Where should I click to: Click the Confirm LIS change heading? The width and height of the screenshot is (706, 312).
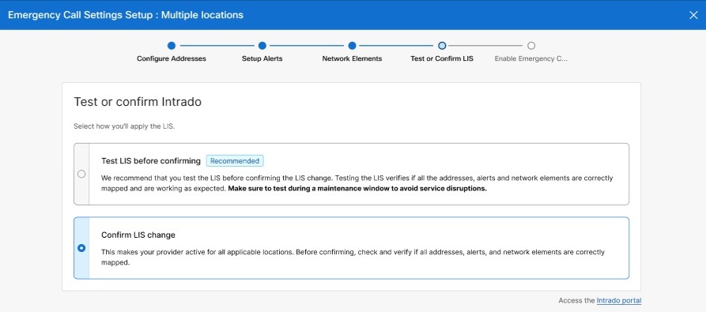[x=138, y=235]
